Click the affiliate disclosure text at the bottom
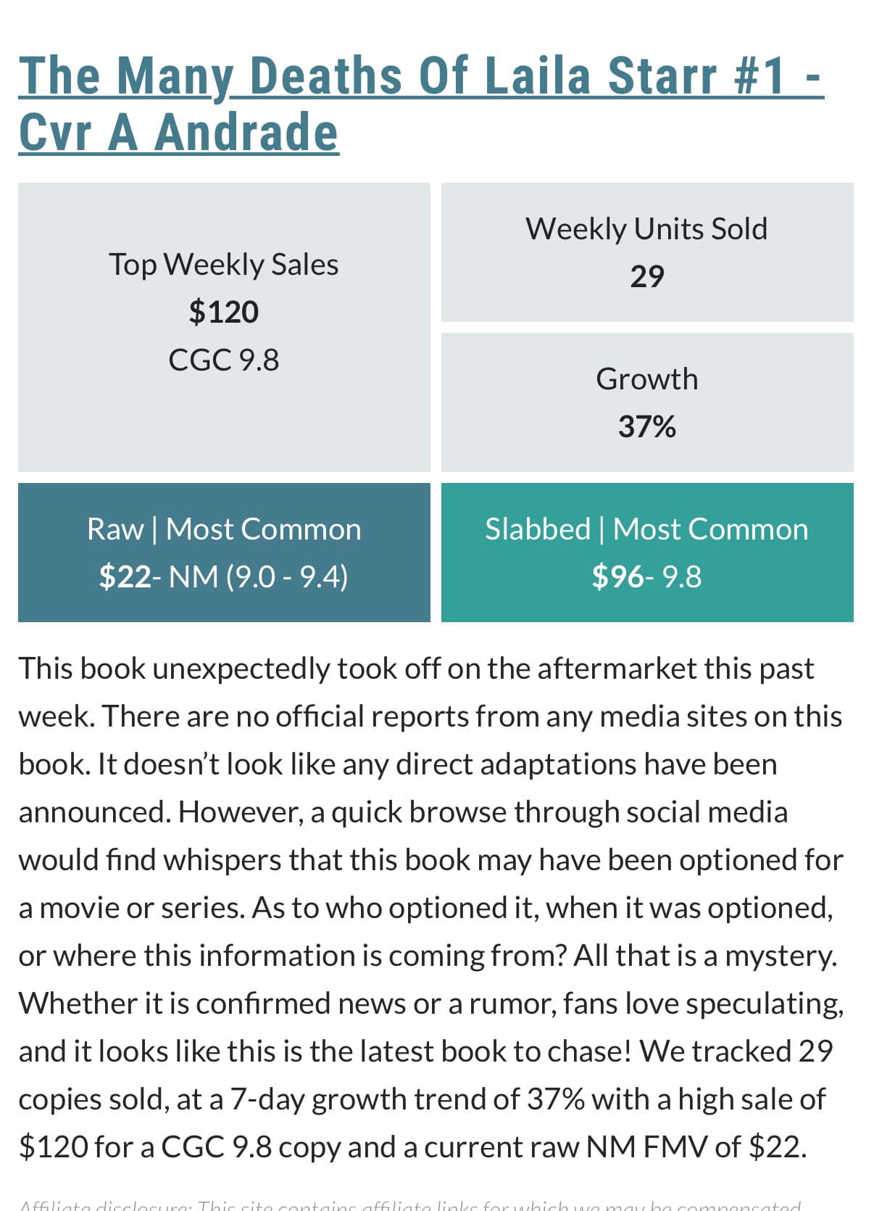 (x=409, y=1204)
